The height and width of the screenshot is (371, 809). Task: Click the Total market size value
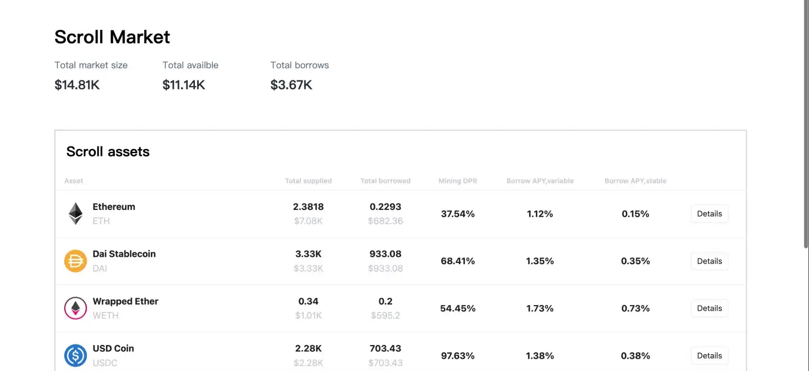click(77, 85)
